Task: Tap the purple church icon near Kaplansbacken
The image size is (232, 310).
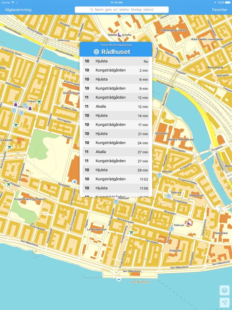Action: pos(189,223)
